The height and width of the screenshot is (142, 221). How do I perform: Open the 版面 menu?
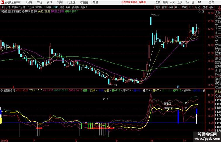point(165,2)
